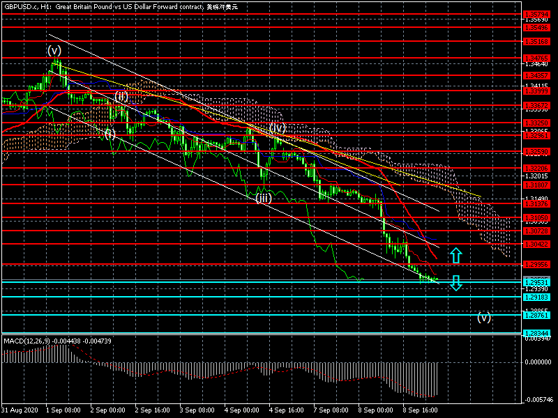Select the lower-right (v) wave projection label
Image resolution: width=558 pixels, height=418 pixels.
pos(484,317)
